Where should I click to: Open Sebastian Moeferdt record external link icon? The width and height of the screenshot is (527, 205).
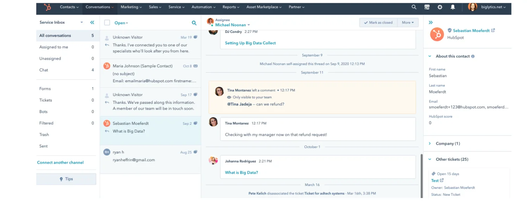tap(493, 30)
